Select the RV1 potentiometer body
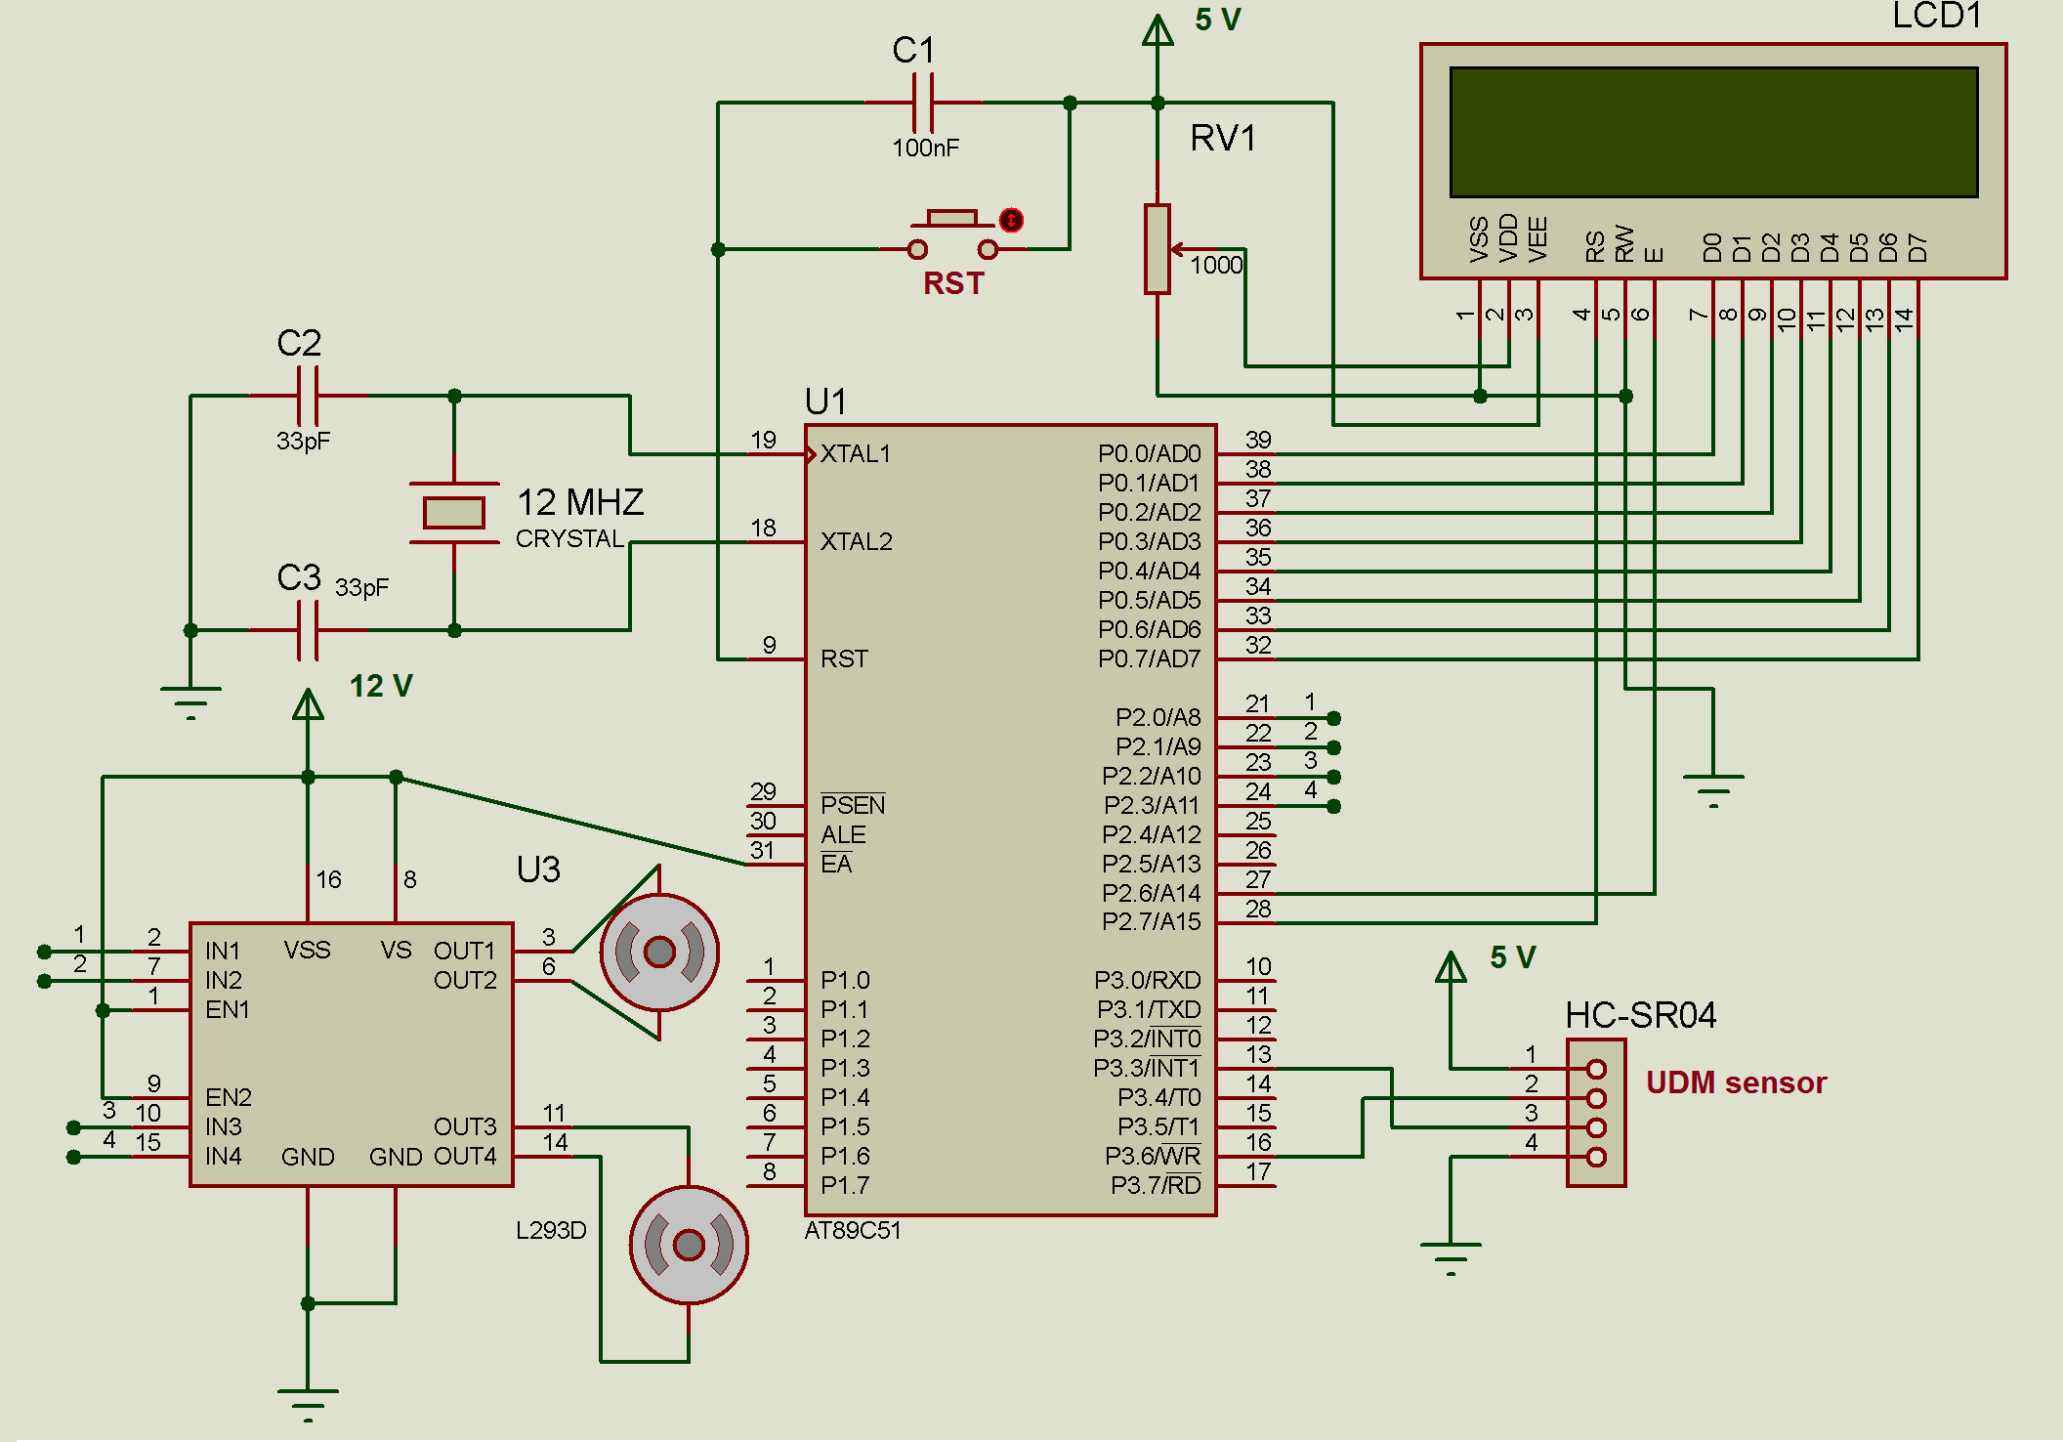 1158,249
